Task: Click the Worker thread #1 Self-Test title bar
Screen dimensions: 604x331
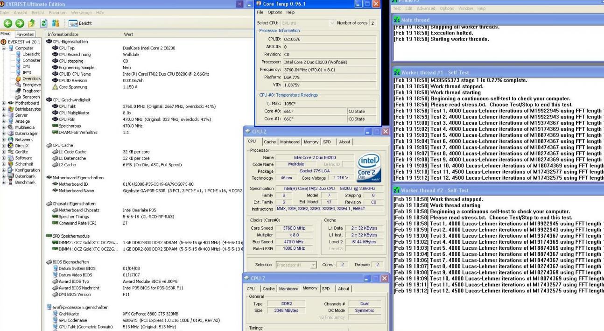Action: (x=498, y=72)
